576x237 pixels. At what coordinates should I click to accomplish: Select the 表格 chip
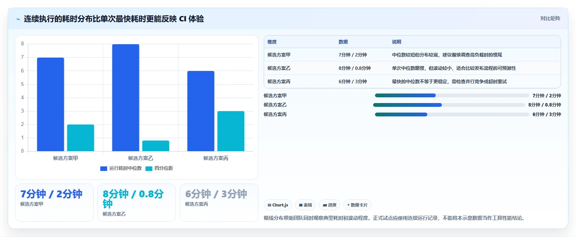tap(305, 205)
